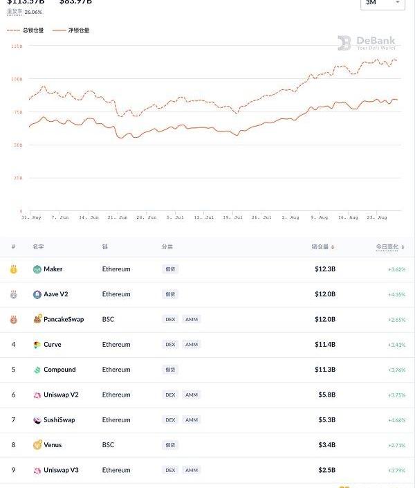Sort the table by locked value column
415x488 pixels.
click(x=323, y=247)
